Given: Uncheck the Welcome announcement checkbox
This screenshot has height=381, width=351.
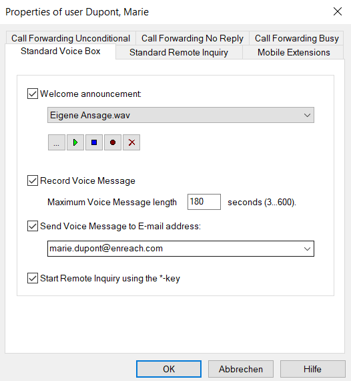Looking at the screenshot, I should tap(33, 94).
